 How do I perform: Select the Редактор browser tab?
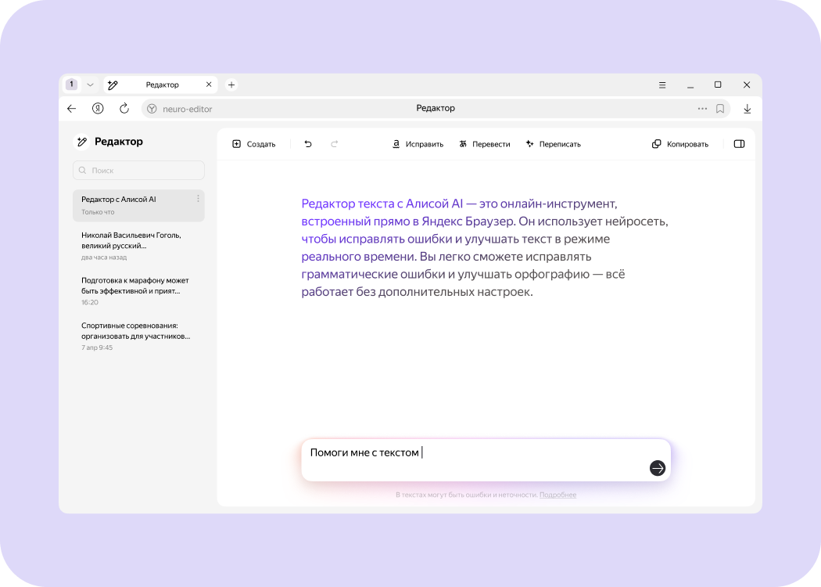160,85
